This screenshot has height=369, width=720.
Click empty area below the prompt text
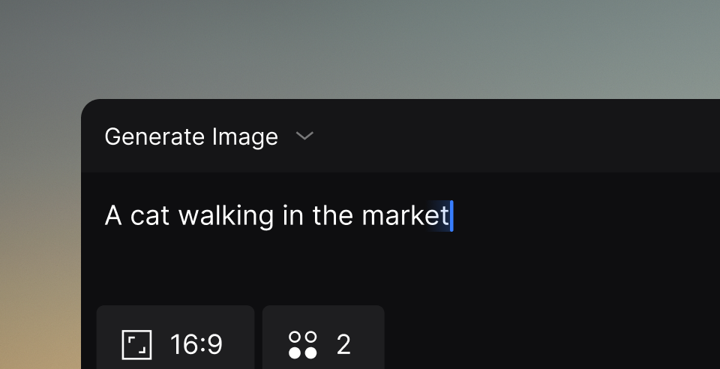point(375,270)
